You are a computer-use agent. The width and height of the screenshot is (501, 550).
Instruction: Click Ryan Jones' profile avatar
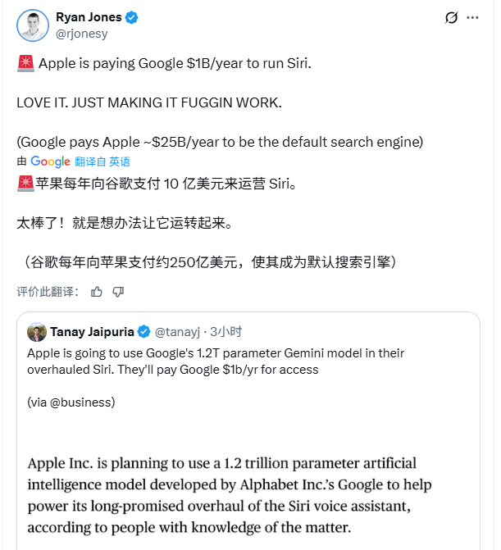pos(32,25)
